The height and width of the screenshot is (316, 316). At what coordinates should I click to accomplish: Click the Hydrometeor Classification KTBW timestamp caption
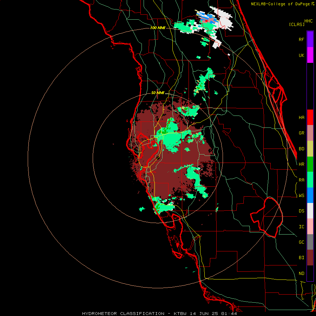(x=159, y=314)
